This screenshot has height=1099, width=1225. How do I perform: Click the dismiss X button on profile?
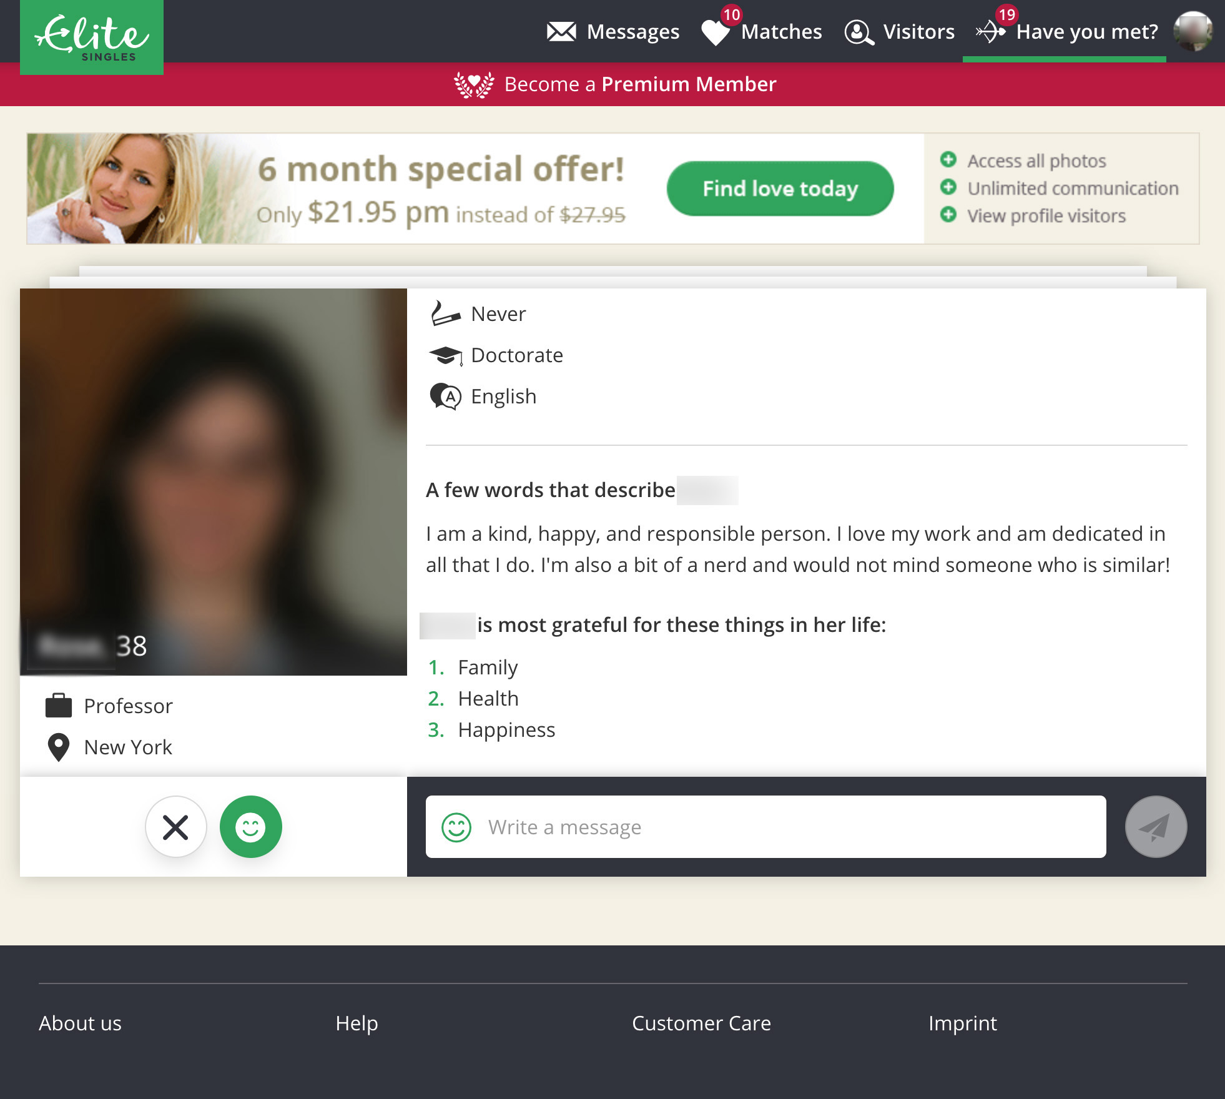(174, 826)
